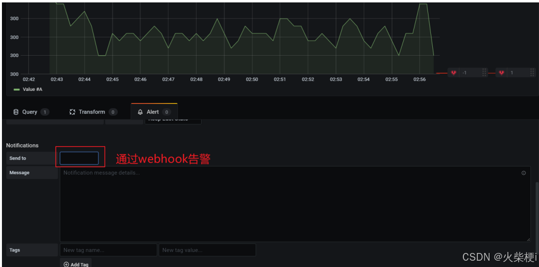Click the 02:55 time axis label
This screenshot has height=267, width=539.
click(x=392, y=79)
